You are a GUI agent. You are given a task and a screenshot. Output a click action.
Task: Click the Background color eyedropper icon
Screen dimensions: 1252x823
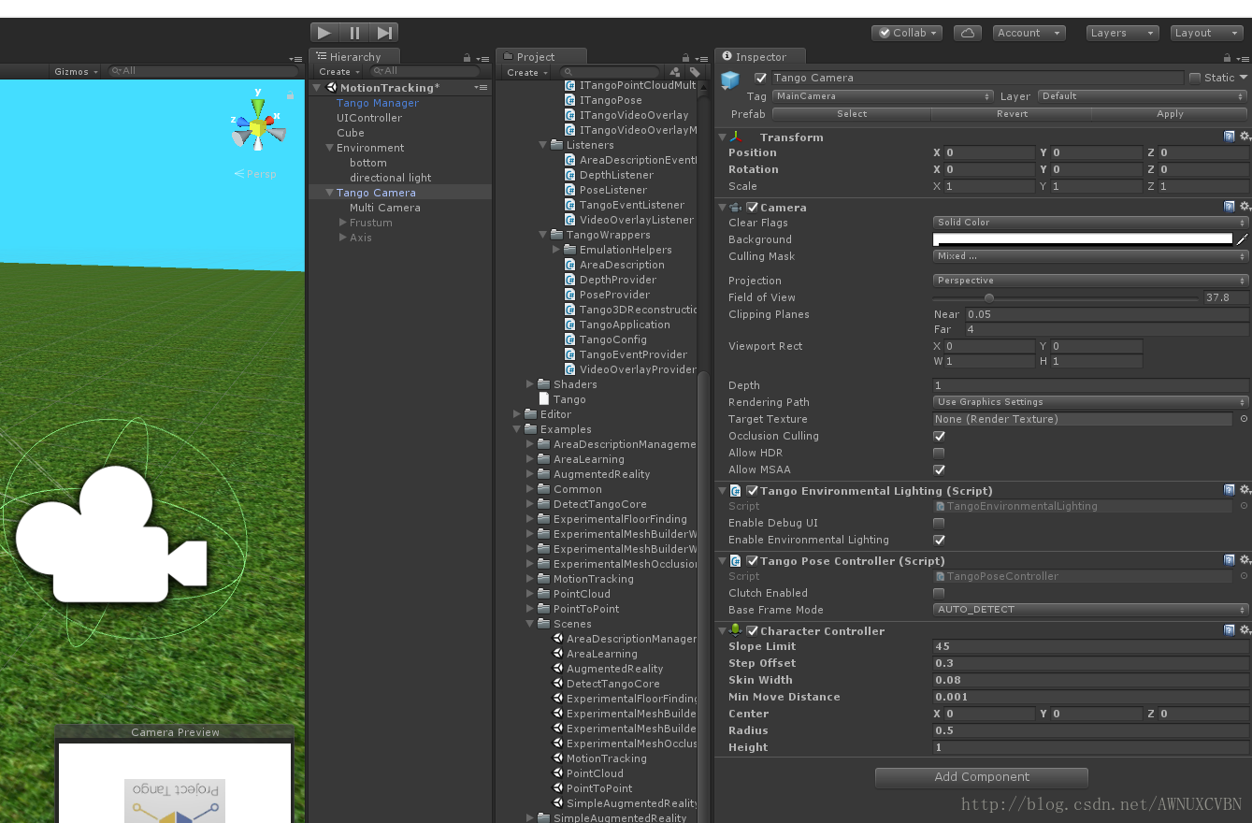tap(1243, 239)
